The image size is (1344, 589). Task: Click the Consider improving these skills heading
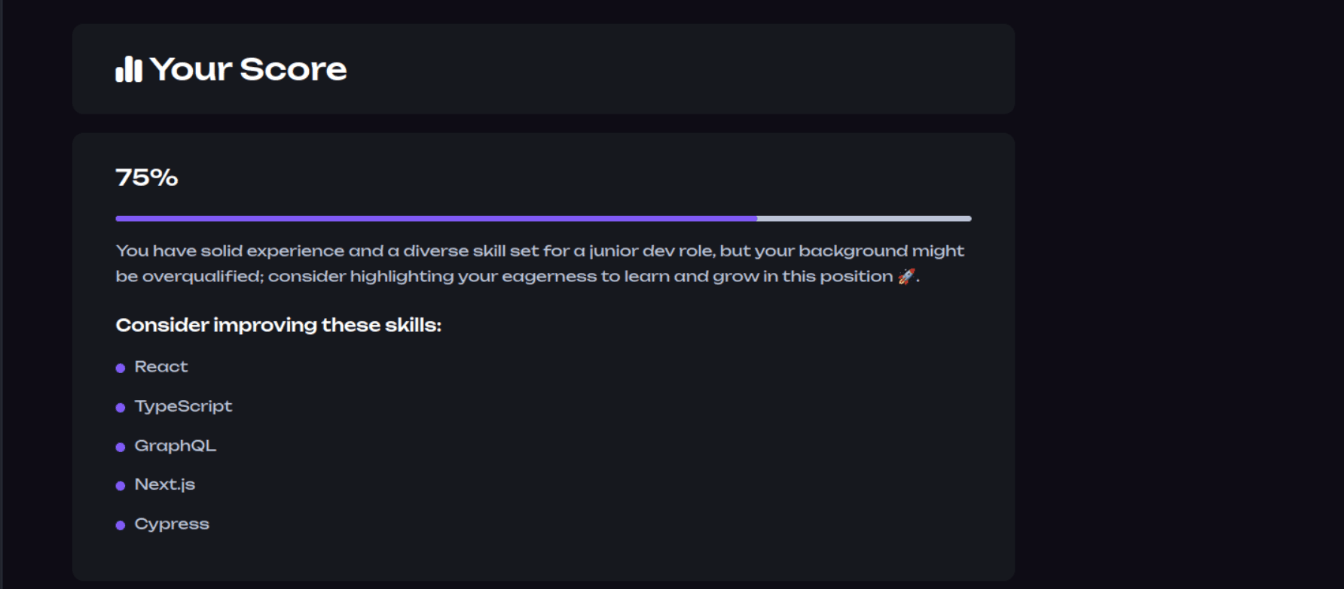pyautogui.click(x=278, y=325)
